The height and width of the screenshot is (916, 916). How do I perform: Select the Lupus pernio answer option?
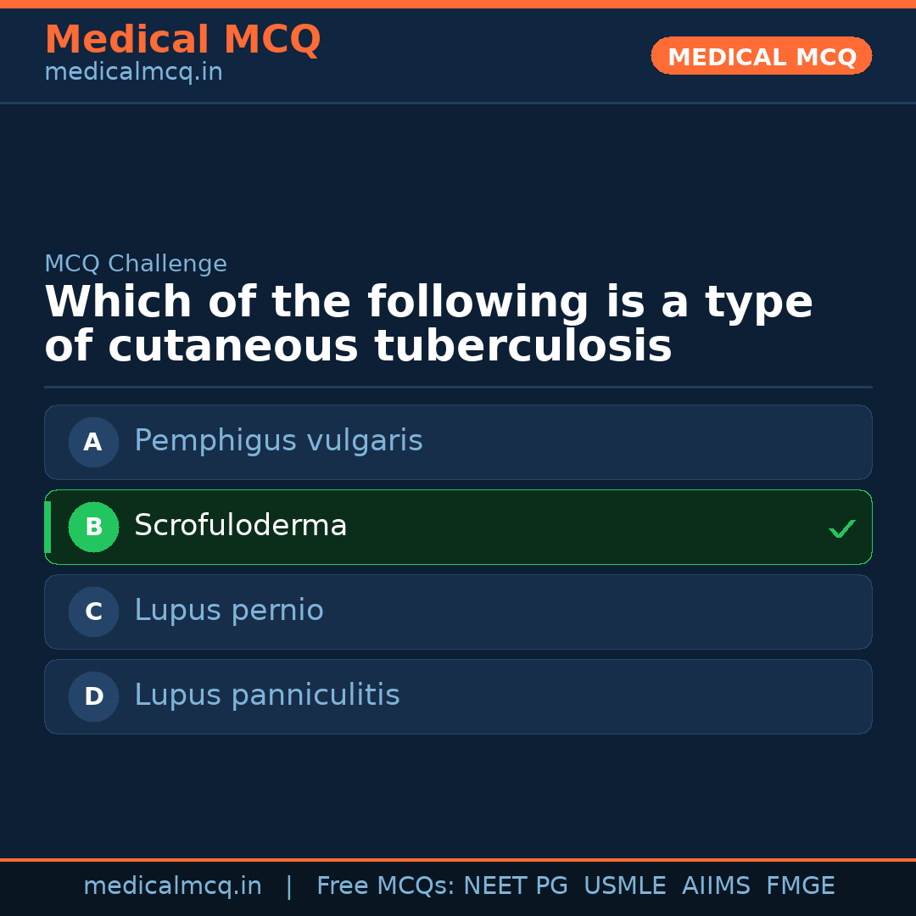tap(458, 612)
